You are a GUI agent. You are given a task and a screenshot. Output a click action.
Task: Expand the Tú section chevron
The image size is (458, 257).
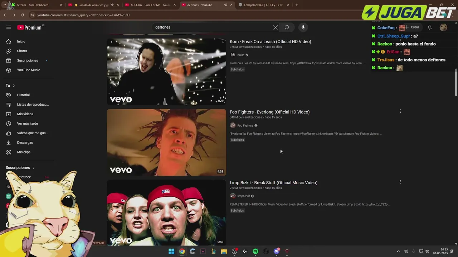coord(14,86)
